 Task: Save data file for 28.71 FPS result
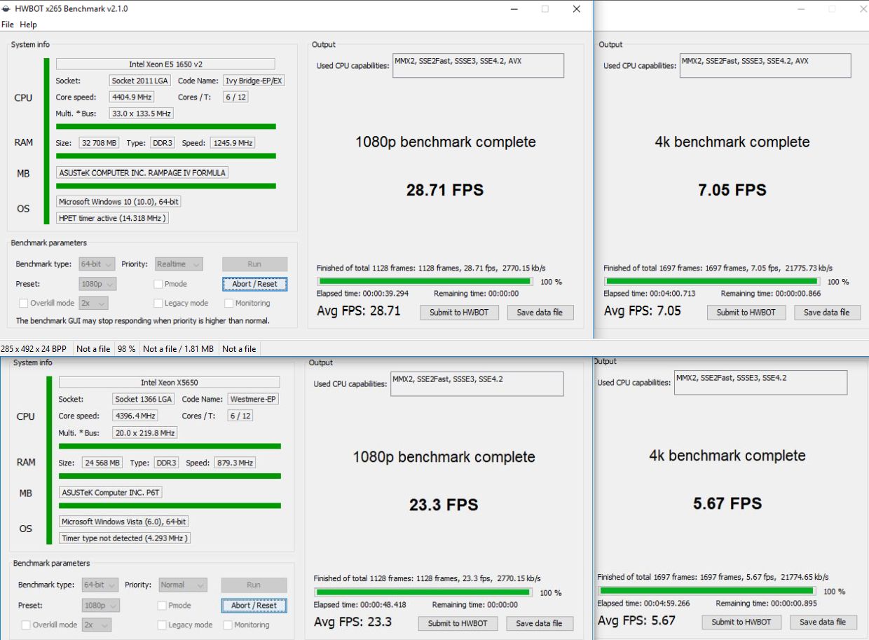[540, 313]
